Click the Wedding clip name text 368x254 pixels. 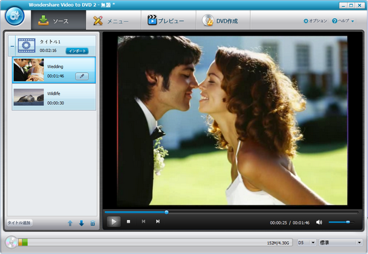point(55,67)
